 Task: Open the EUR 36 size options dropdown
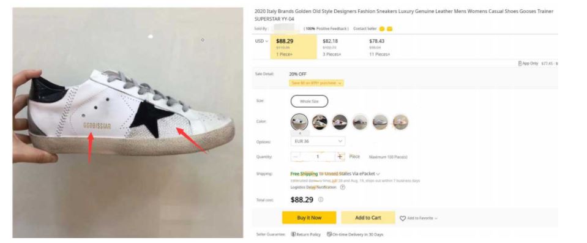tap(318, 141)
